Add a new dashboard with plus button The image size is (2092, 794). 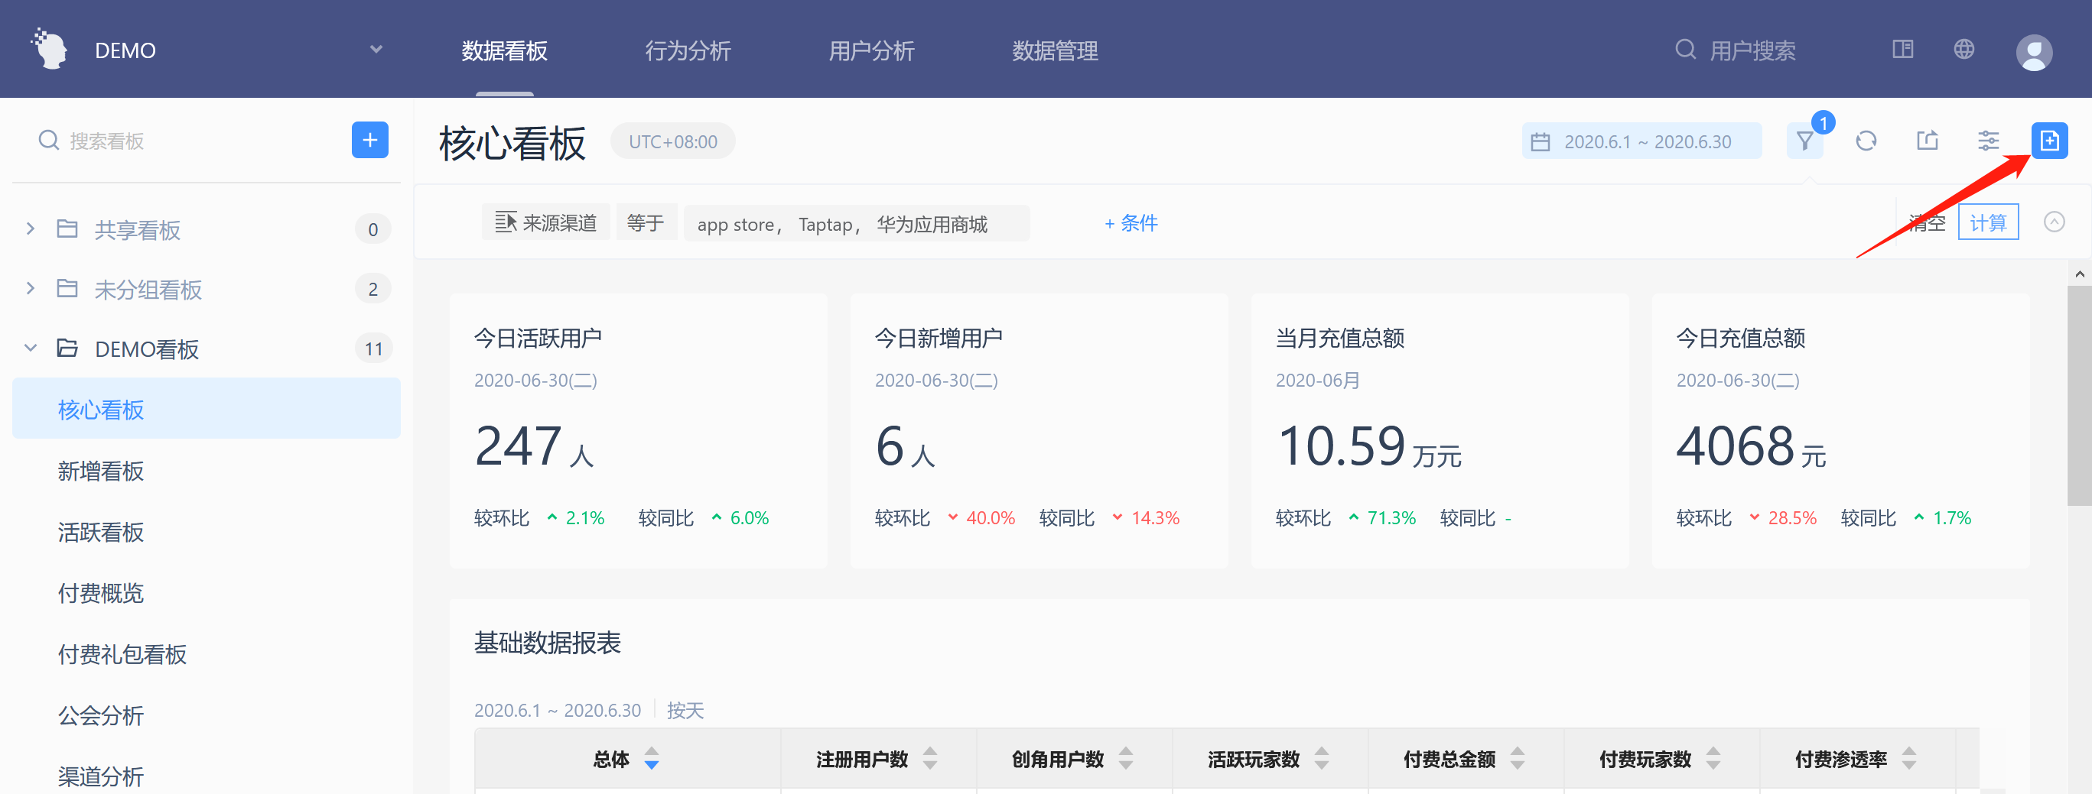pos(369,141)
